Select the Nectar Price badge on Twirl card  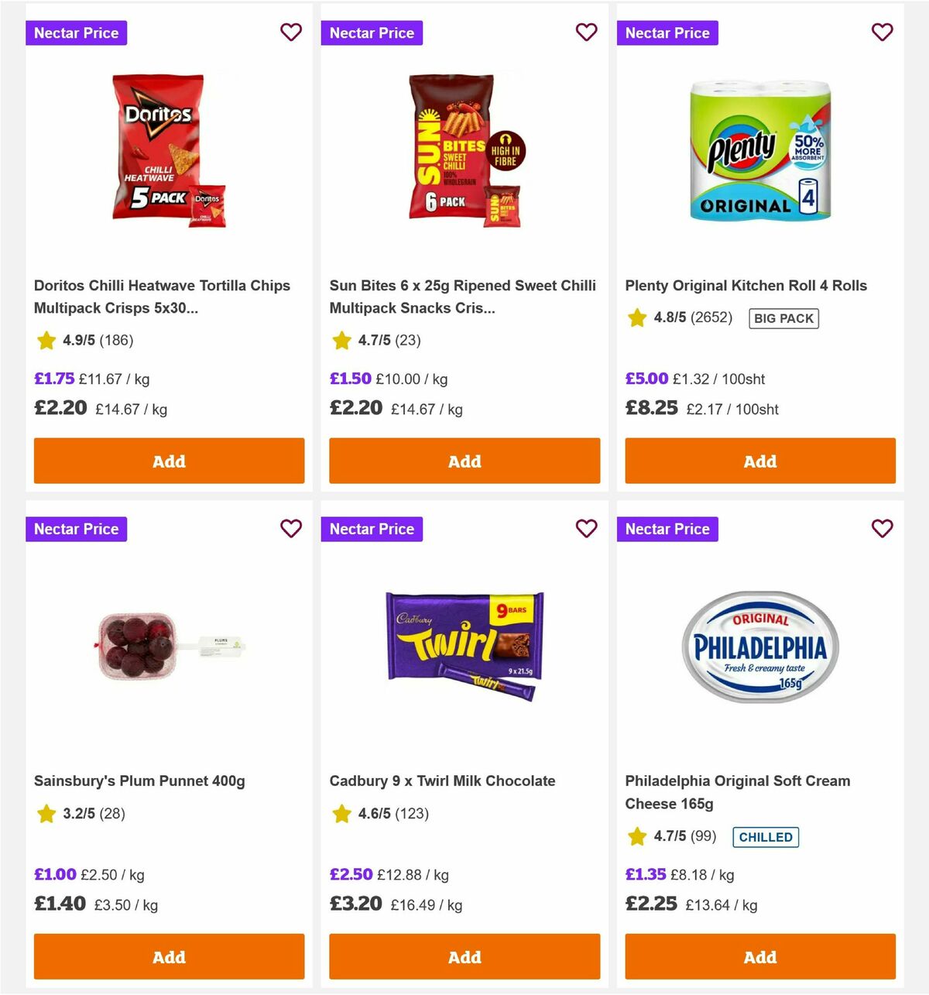pyautogui.click(x=372, y=529)
